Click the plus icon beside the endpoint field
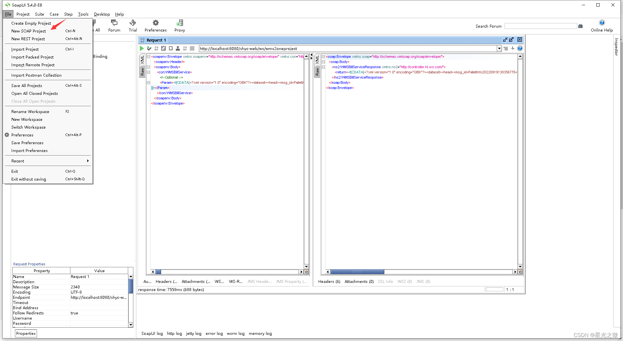623x341 pixels. tap(513, 48)
